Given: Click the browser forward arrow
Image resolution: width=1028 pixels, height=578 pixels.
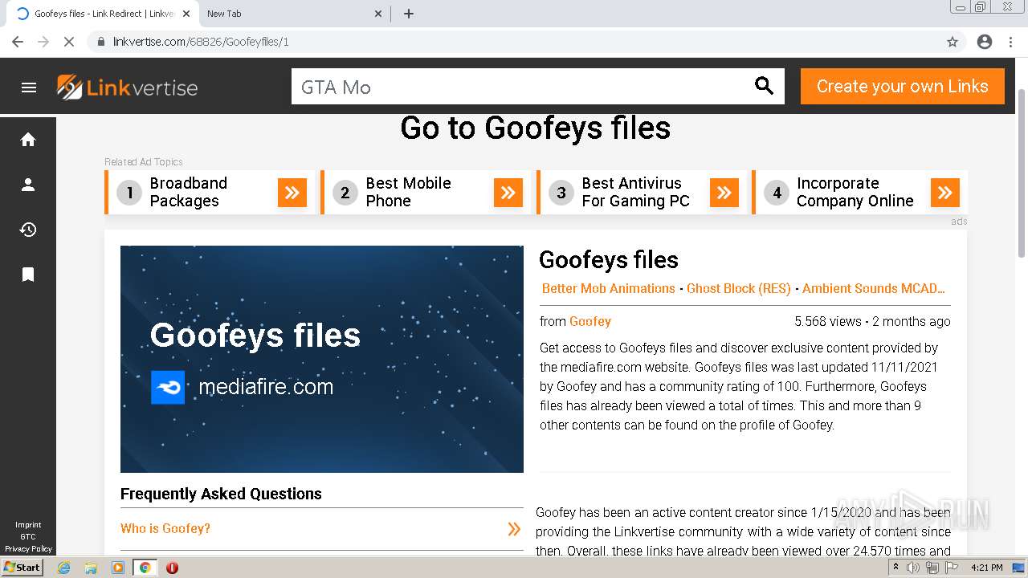Looking at the screenshot, I should click(43, 42).
